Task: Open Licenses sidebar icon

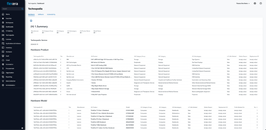Action: 3,39
